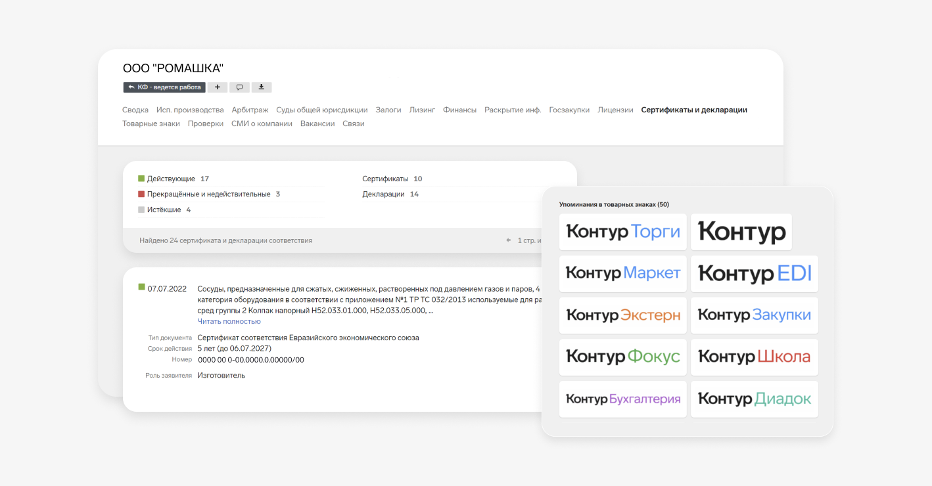Filter by Действующие status
Screen dimensions: 932x486
[x=174, y=179]
